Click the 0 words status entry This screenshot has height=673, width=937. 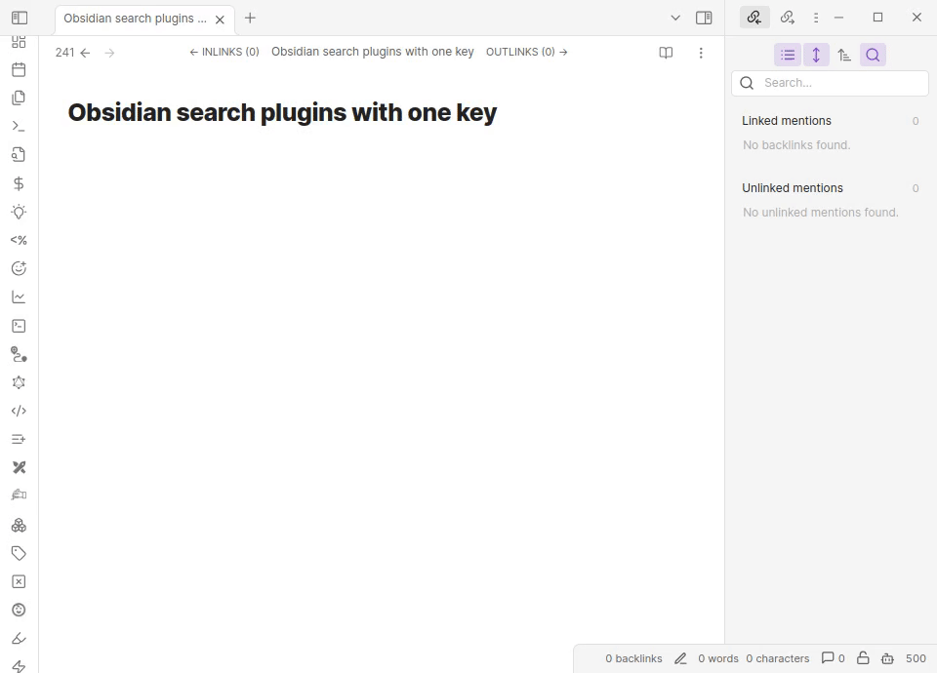(x=718, y=658)
